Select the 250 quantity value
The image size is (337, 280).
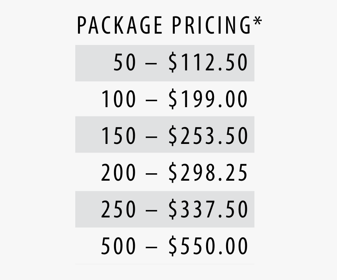[119, 210]
